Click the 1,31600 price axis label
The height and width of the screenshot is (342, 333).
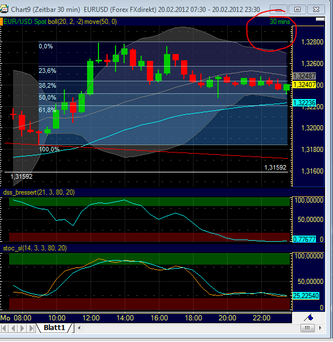[x=312, y=171]
